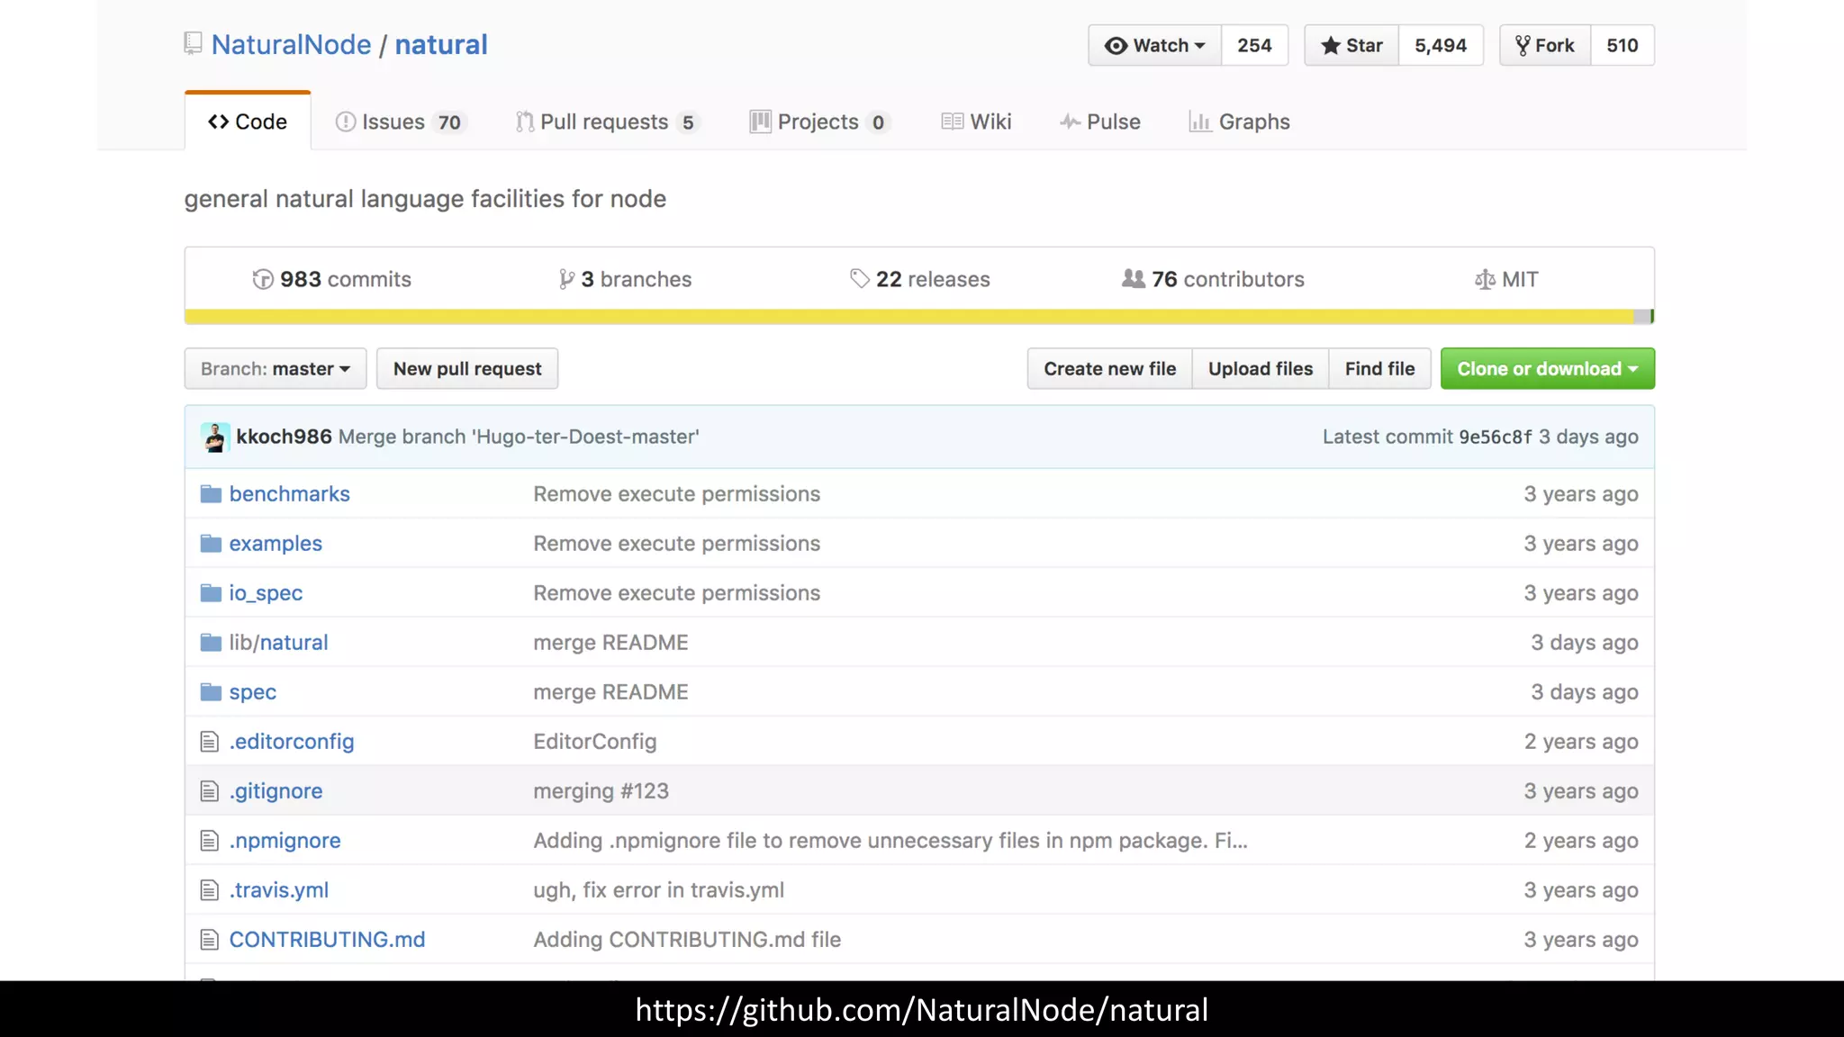Star the natural repository
Screen dimensions: 1844x1037
pos(1351,45)
